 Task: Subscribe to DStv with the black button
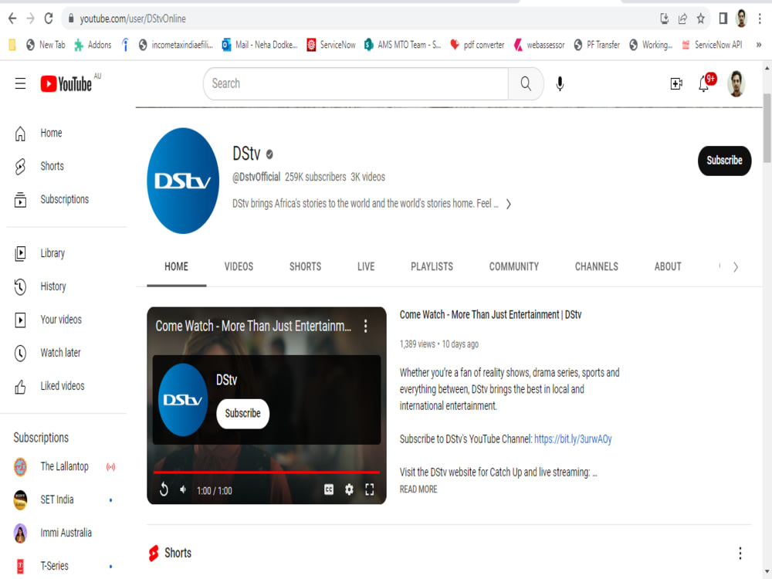724,161
